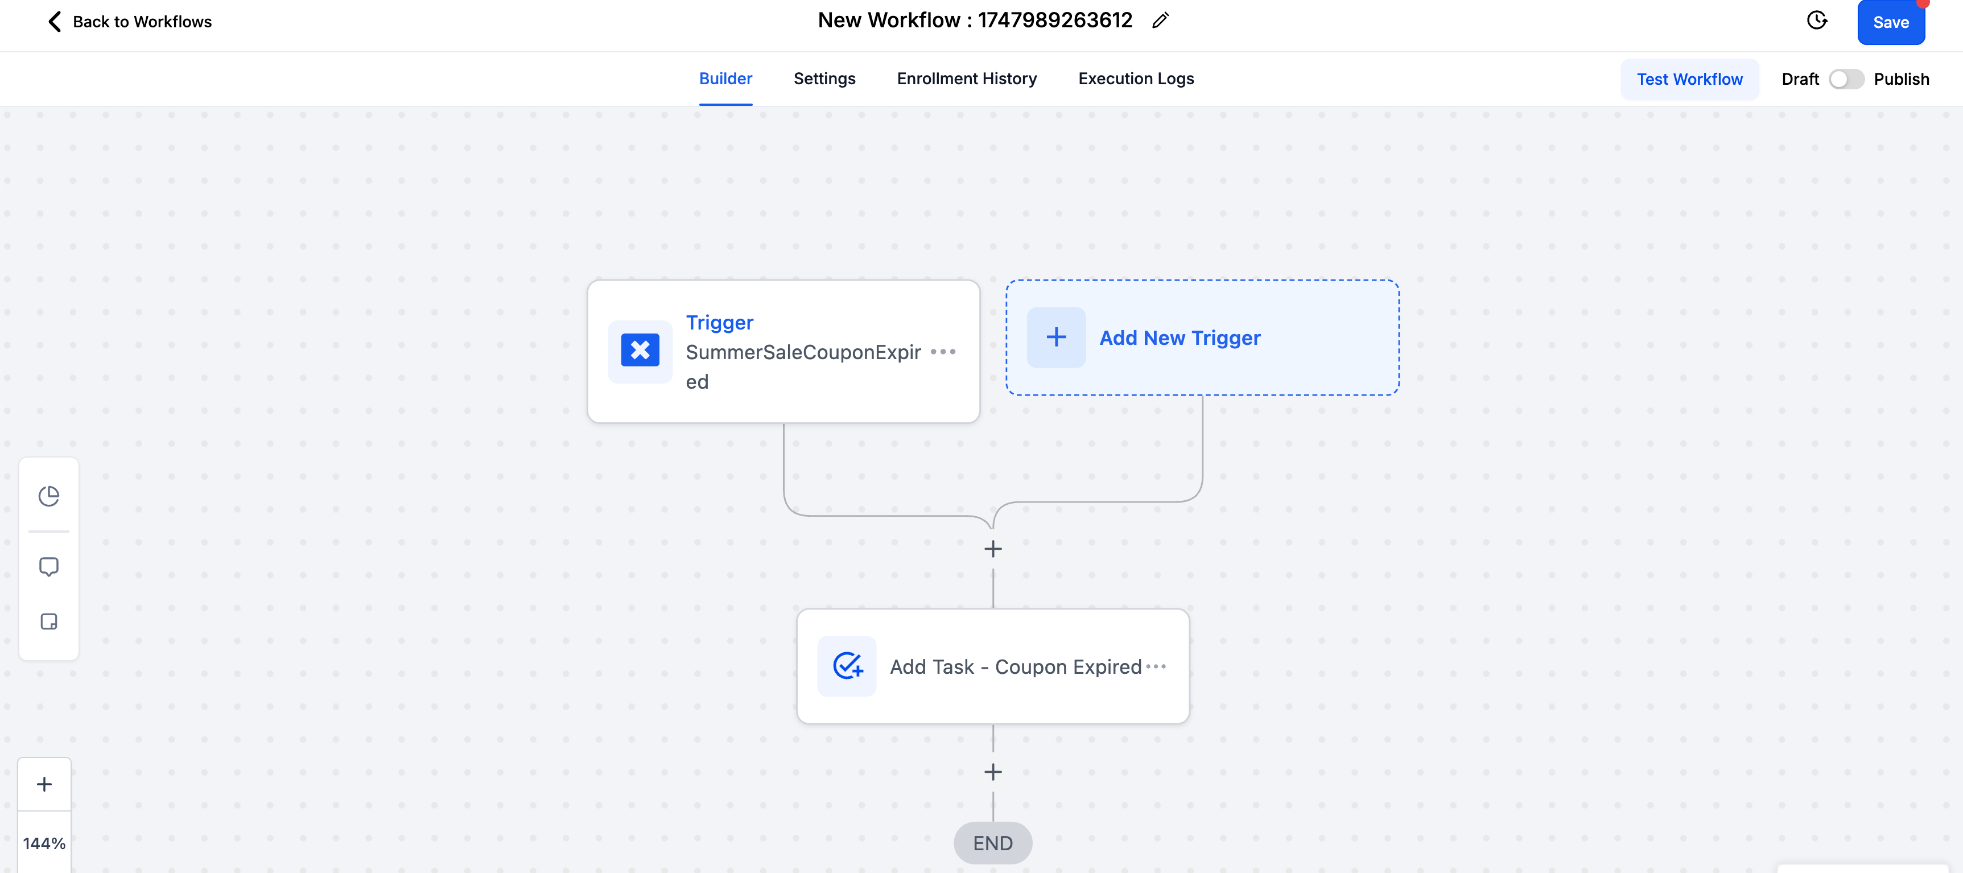Toggle the Draft/Publish switch
This screenshot has height=873, width=1963.
pos(1846,79)
